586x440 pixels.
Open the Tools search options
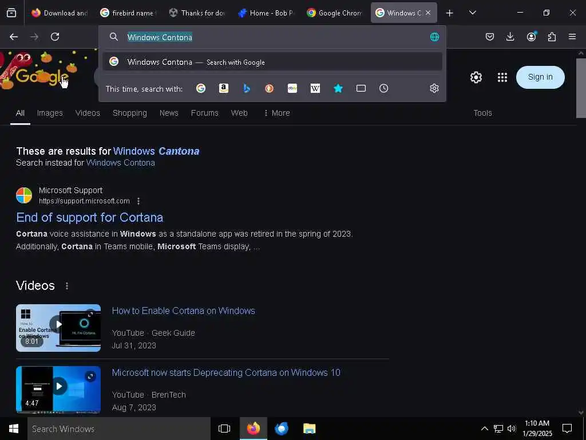[x=482, y=113]
